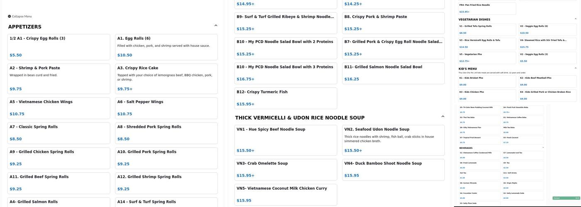
Task: Choose A12. Grilled Shrimp Spring Rolls
Action: pos(166,183)
